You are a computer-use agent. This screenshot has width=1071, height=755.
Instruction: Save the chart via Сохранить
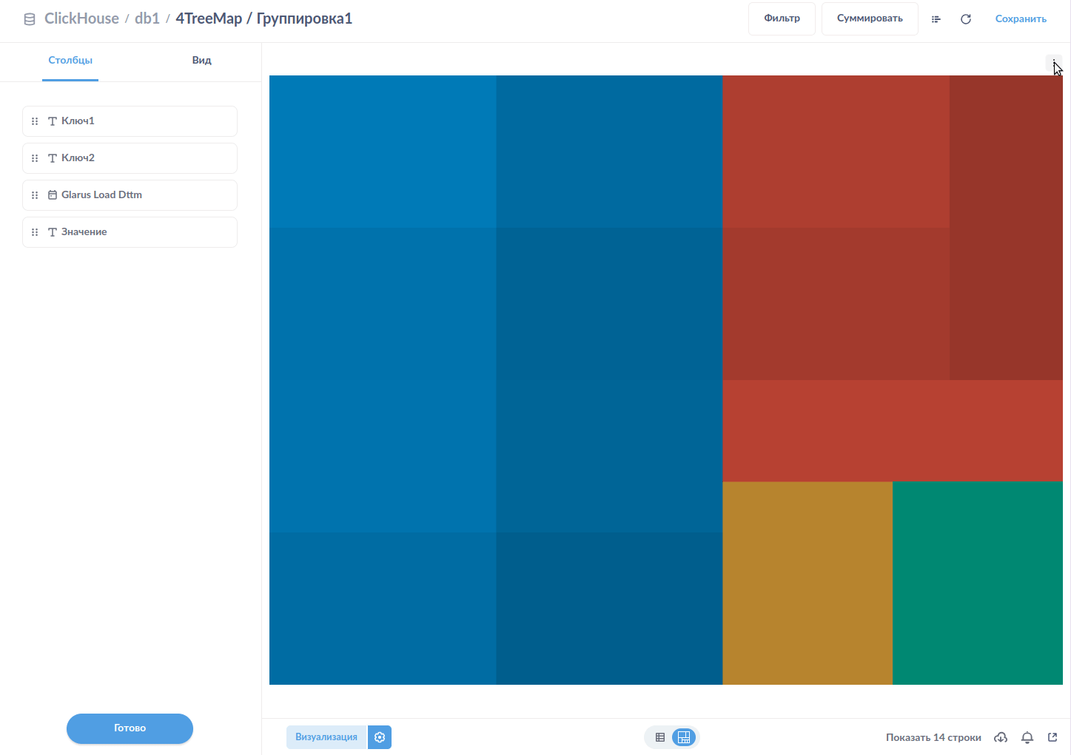1021,18
